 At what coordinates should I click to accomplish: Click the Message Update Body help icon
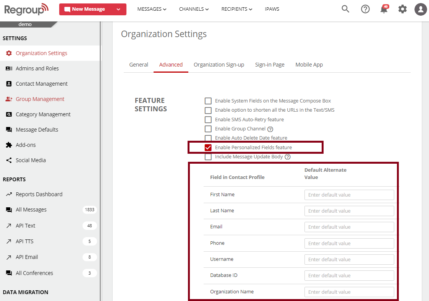coord(288,157)
